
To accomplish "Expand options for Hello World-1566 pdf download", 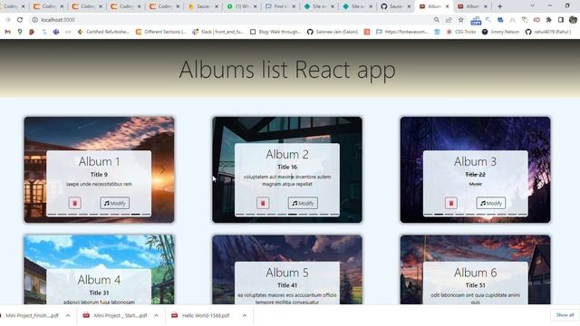I will [x=245, y=315].
